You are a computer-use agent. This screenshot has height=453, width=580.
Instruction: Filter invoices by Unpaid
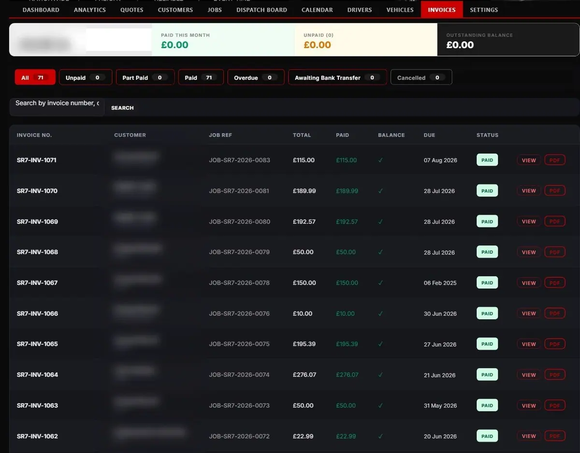tap(86, 77)
